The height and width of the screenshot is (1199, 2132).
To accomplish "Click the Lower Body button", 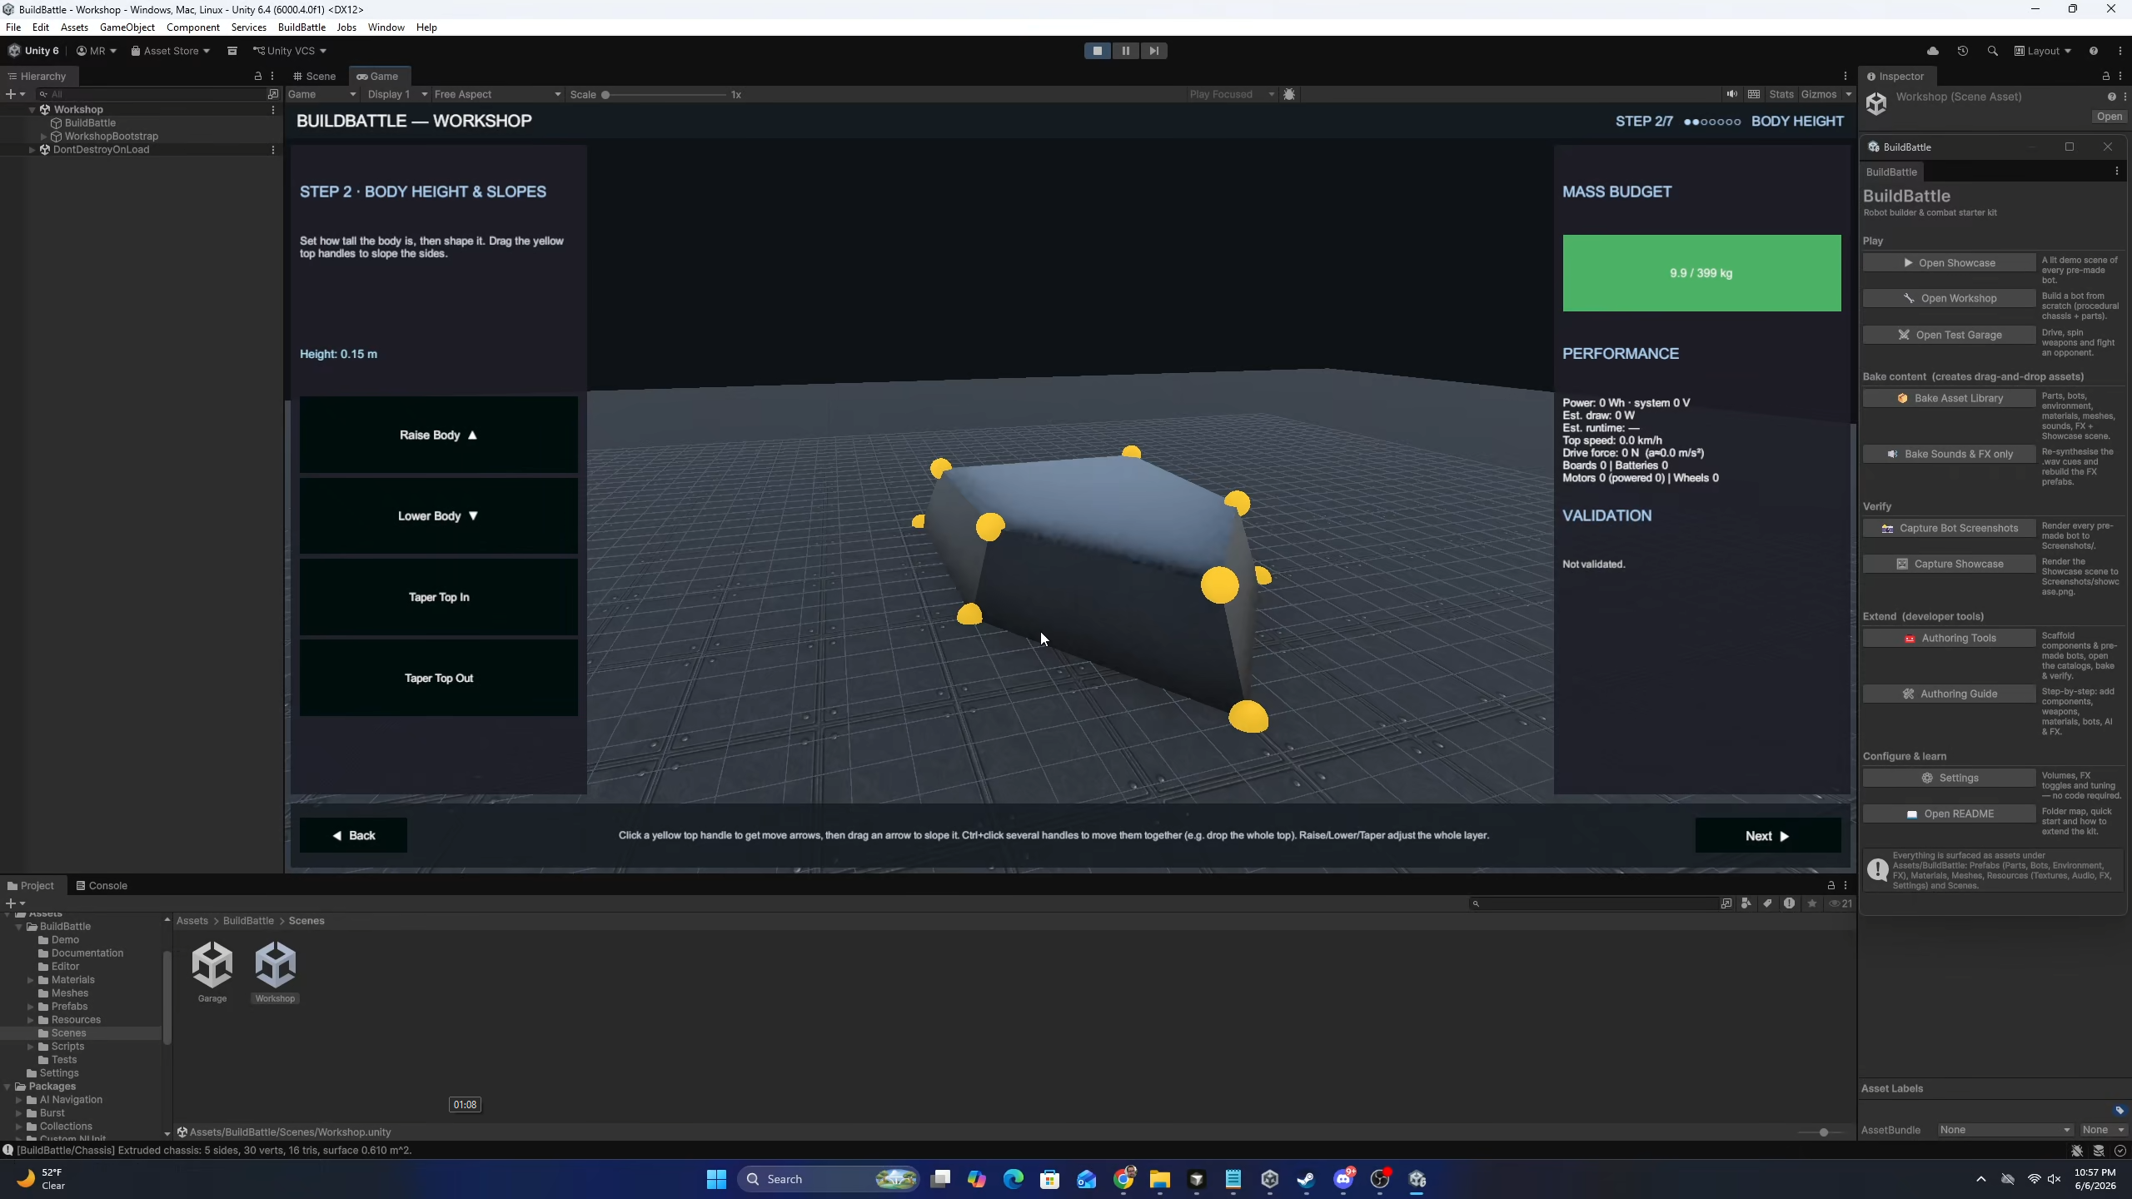I will tap(439, 515).
